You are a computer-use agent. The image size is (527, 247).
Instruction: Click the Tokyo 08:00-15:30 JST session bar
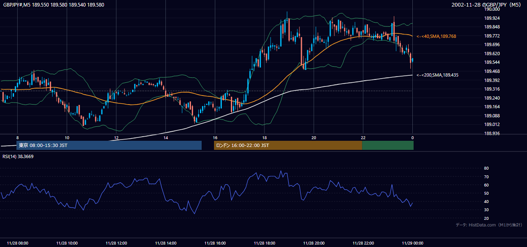tap(109, 145)
